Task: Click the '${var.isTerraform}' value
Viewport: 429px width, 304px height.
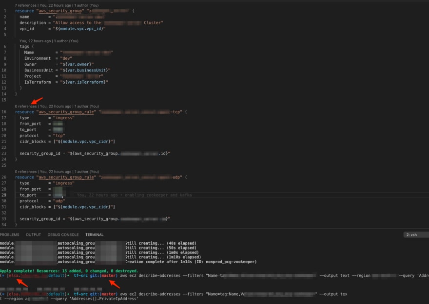Action: (x=84, y=82)
